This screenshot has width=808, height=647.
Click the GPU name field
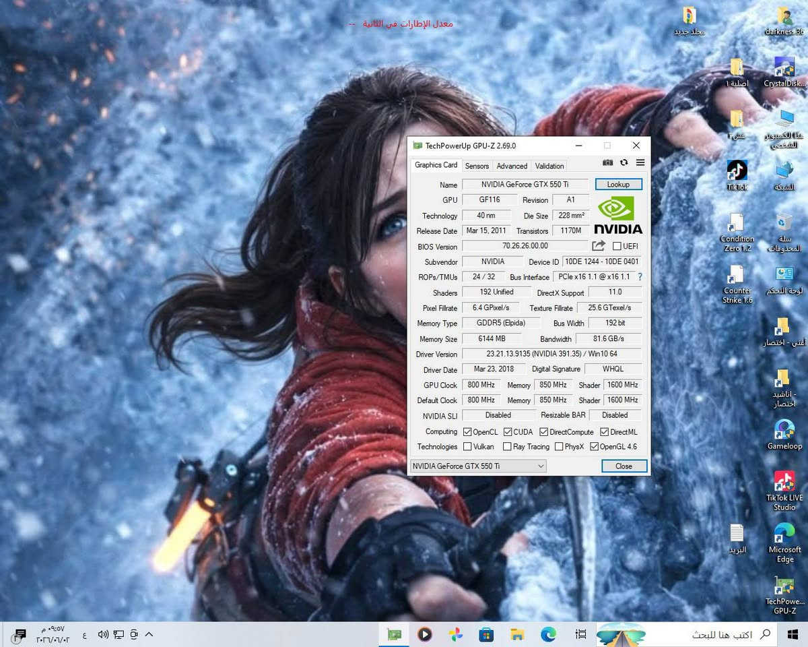pyautogui.click(x=525, y=185)
